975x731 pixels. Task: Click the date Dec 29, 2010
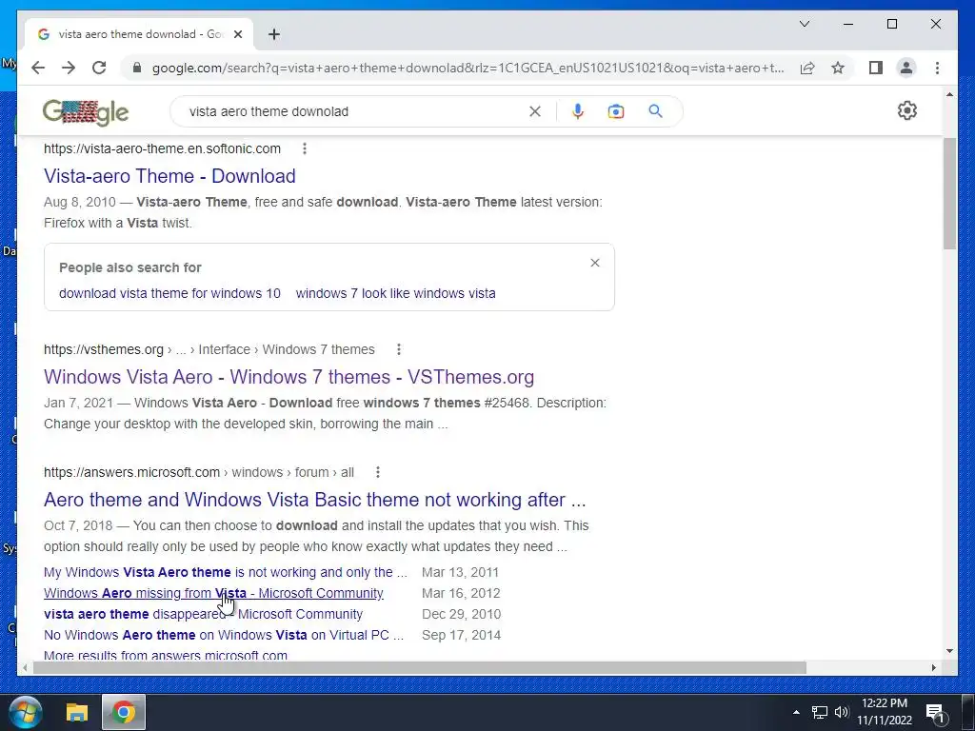(462, 614)
